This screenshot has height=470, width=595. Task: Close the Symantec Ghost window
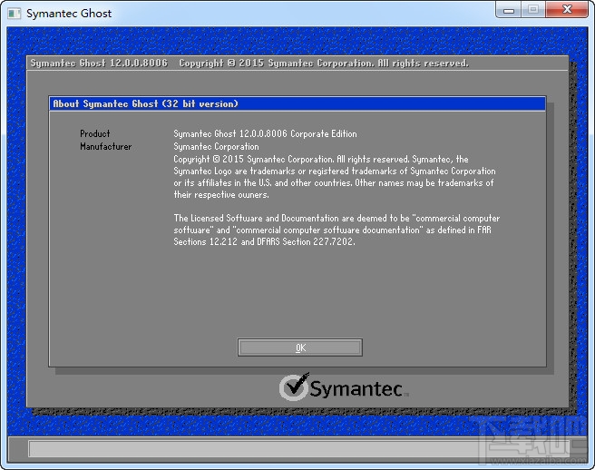click(x=567, y=9)
